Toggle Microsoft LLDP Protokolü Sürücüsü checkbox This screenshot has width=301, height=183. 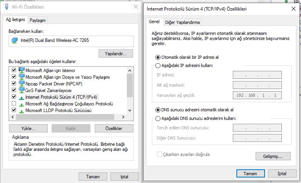point(14,110)
